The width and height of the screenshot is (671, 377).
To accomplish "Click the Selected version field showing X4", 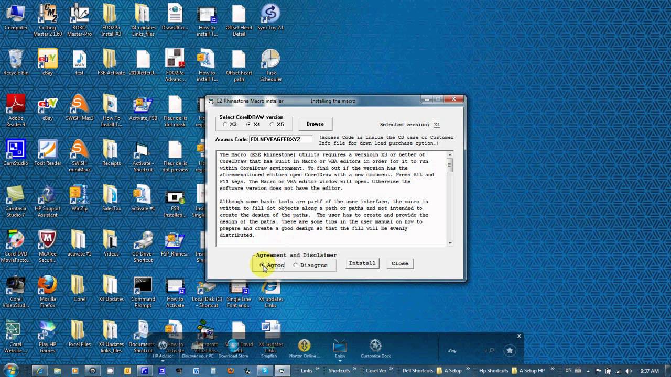I will point(437,125).
